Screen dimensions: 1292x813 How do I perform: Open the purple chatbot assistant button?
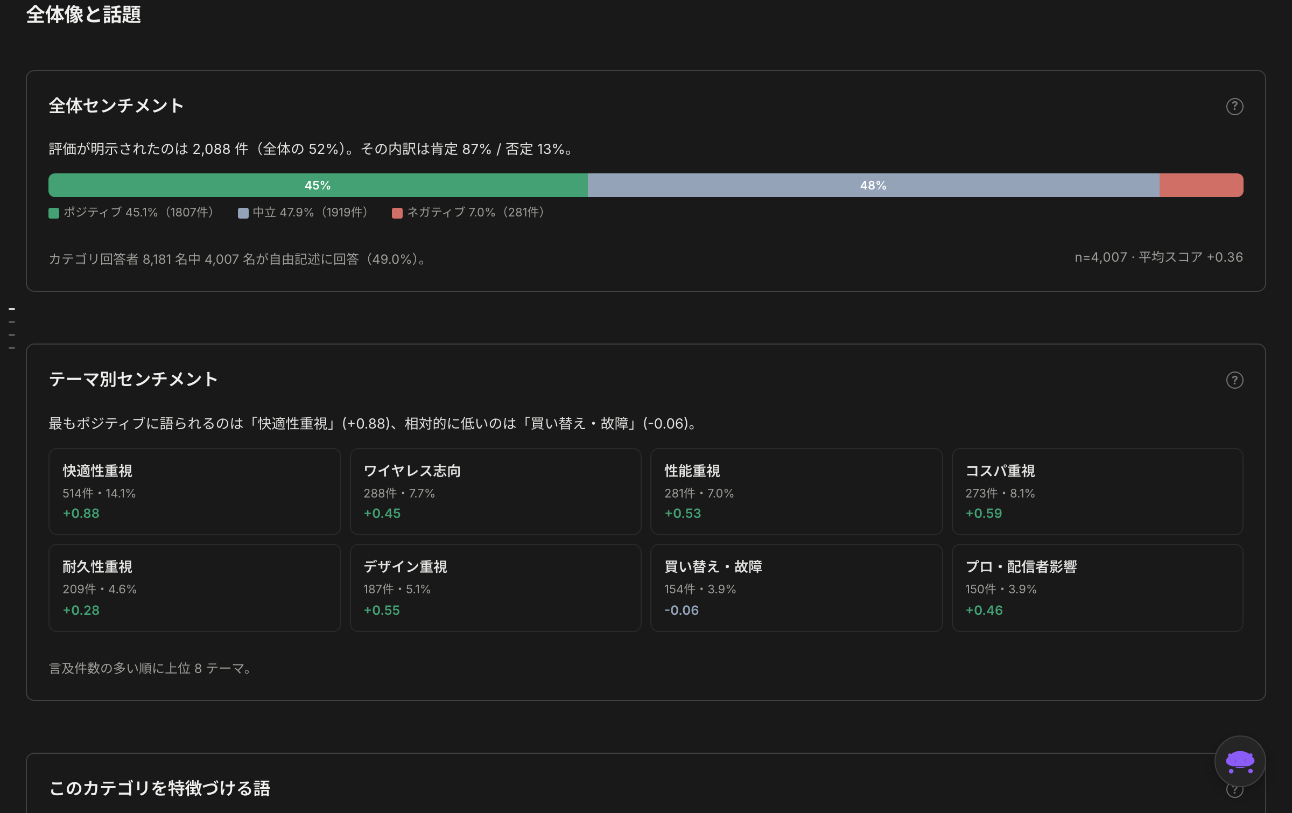click(x=1240, y=761)
